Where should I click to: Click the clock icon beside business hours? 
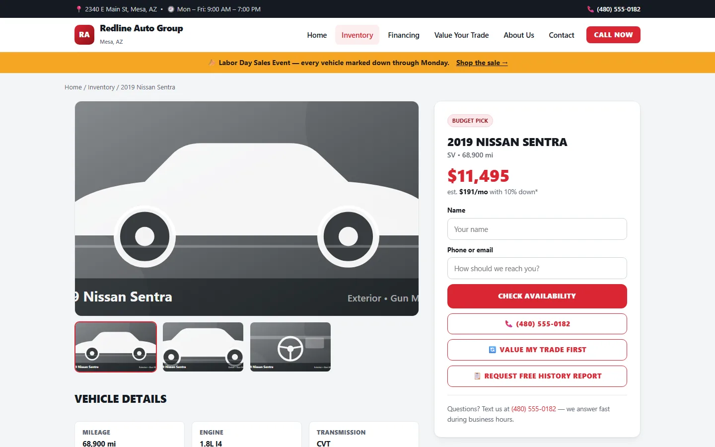(171, 9)
